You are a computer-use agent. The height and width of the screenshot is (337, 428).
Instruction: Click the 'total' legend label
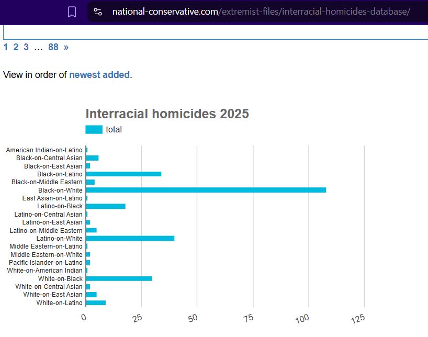point(114,129)
